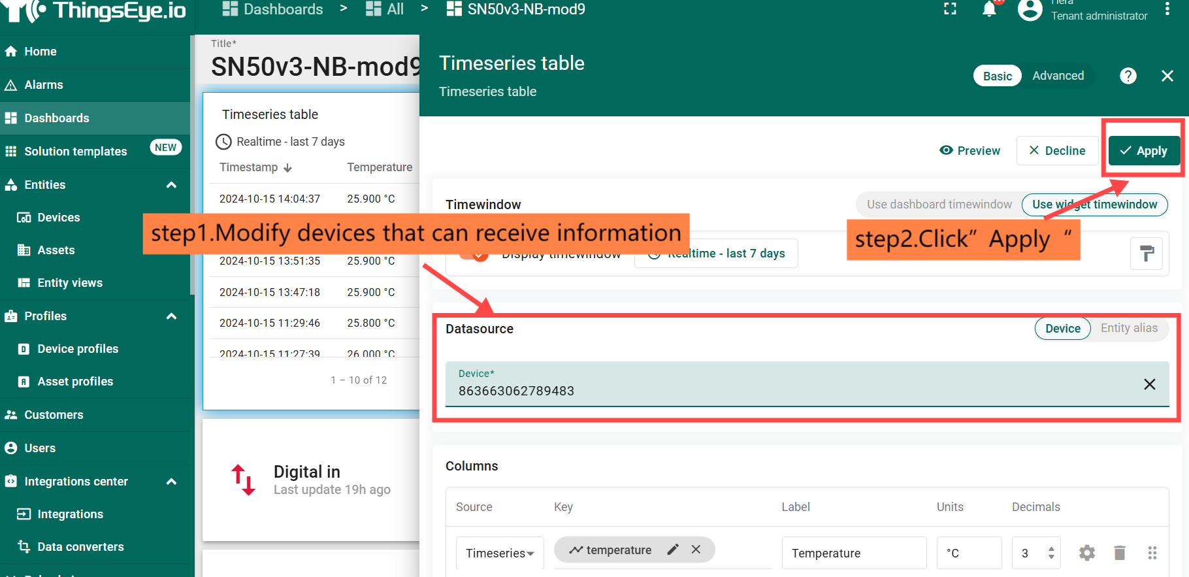The image size is (1189, 577).
Task: Open the Timeseries source dropdown
Action: [x=500, y=553]
